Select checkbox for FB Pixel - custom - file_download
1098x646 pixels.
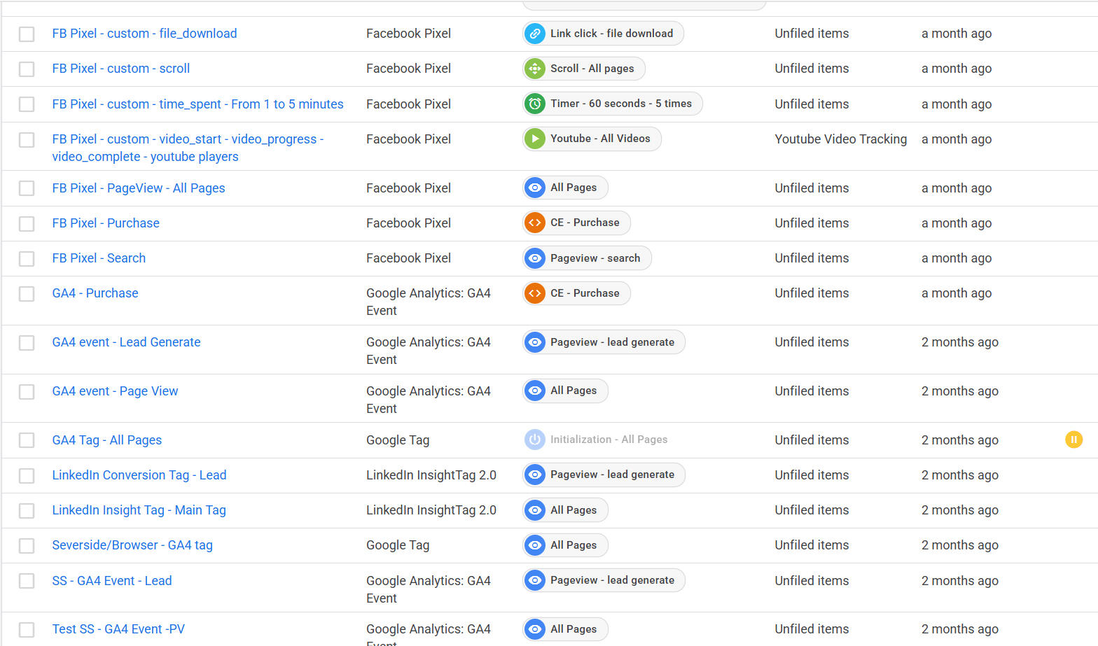click(x=27, y=34)
